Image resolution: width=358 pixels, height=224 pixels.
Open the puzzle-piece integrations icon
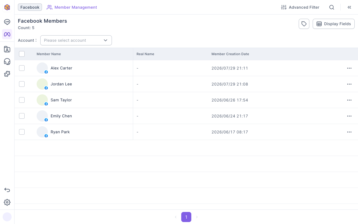[x=7, y=74]
